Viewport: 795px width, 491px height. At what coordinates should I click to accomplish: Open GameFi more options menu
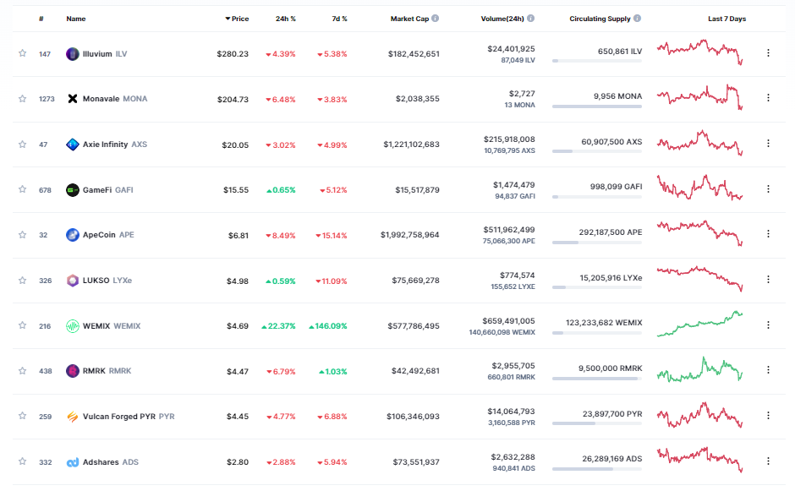coord(768,188)
